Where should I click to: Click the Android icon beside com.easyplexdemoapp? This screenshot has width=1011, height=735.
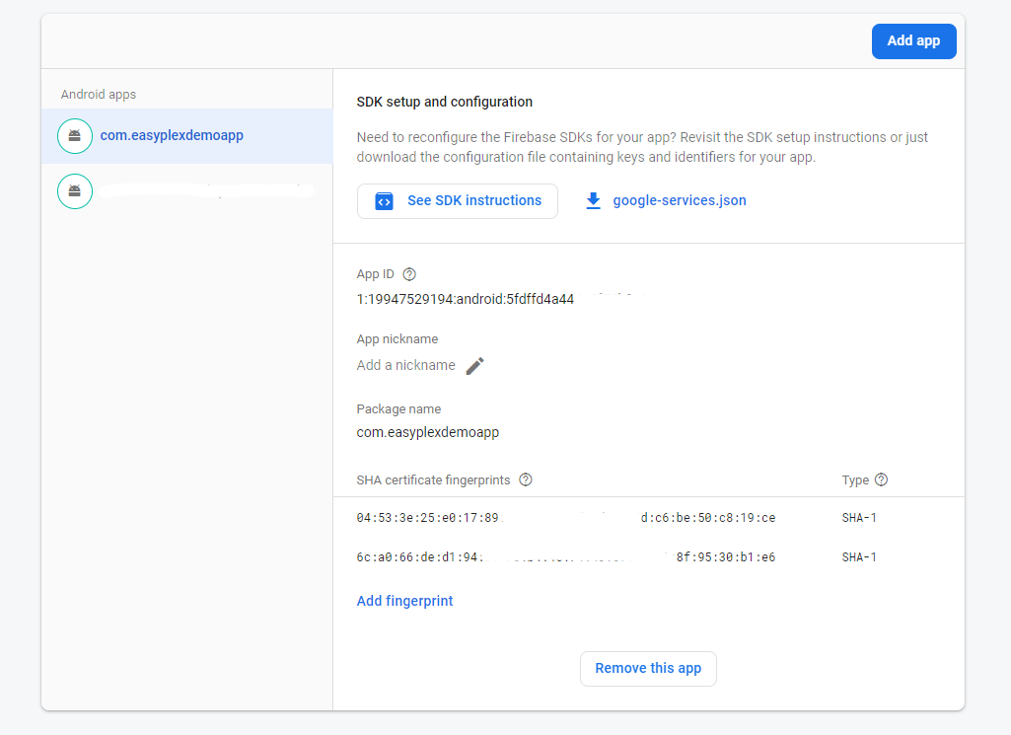(x=75, y=136)
